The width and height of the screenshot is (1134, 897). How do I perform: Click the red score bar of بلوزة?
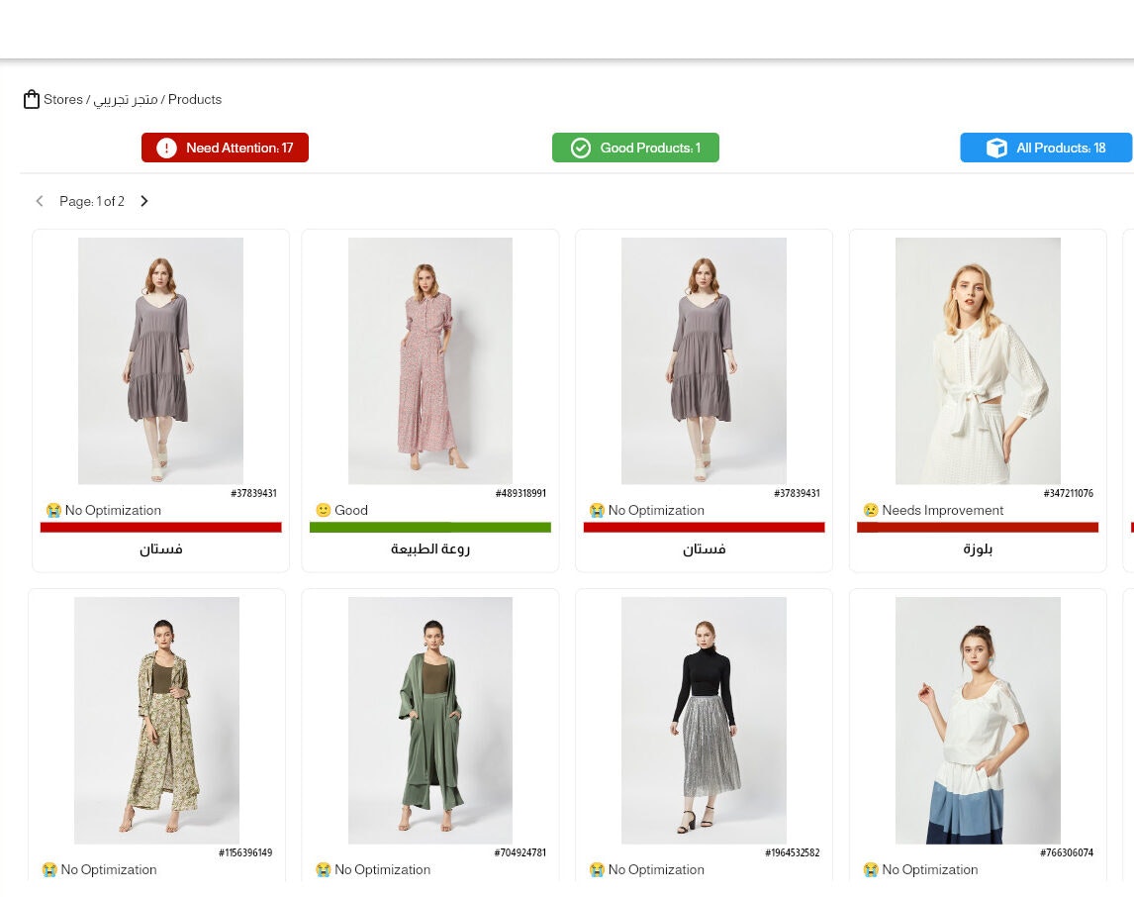pos(978,528)
